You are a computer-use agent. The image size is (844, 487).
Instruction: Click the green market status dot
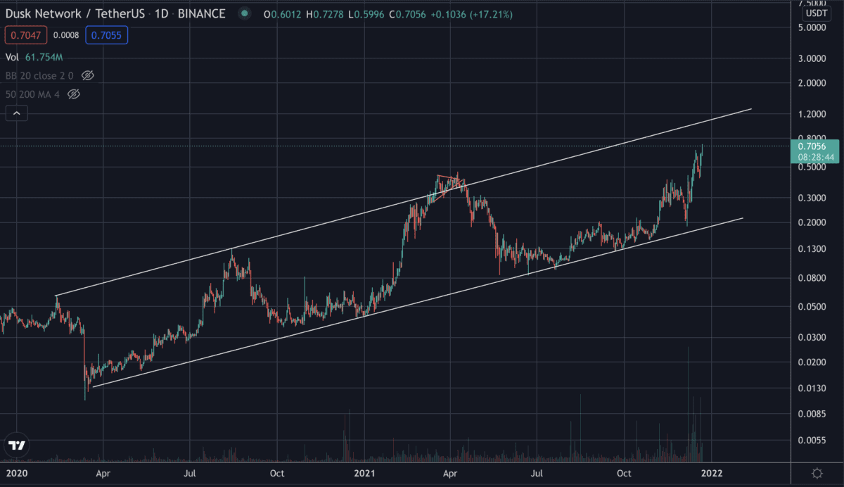[x=244, y=13]
